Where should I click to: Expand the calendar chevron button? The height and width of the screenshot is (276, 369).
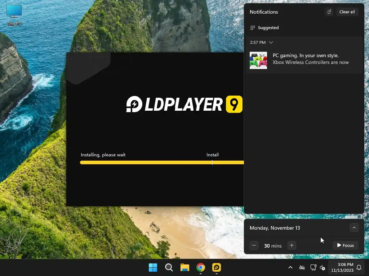tap(354, 227)
